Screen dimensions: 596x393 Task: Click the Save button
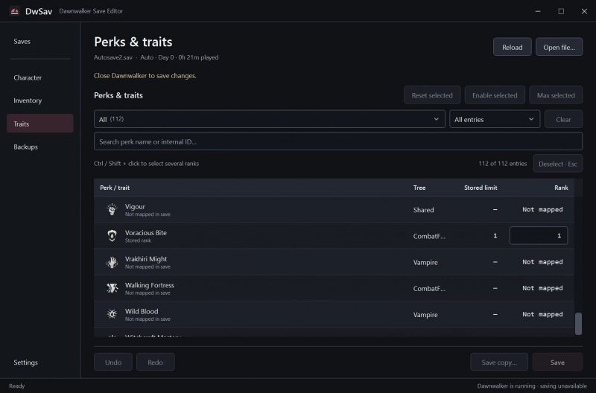(557, 362)
